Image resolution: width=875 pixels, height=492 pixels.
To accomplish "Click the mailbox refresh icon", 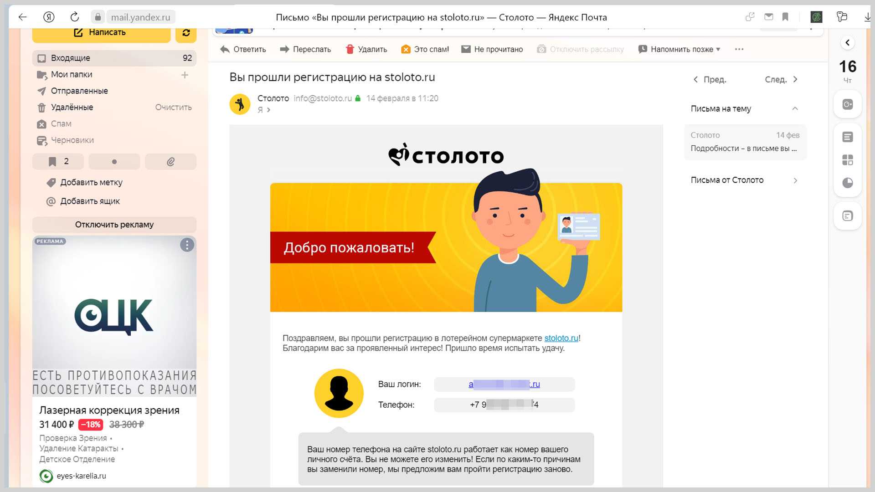I will [186, 32].
